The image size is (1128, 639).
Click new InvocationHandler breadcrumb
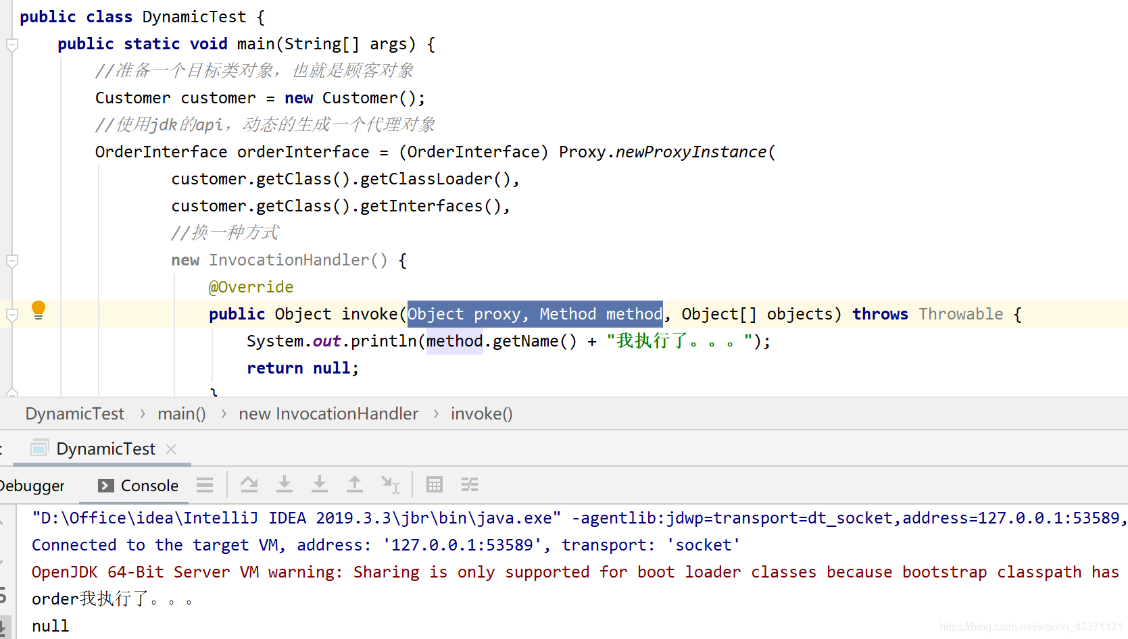(x=328, y=414)
